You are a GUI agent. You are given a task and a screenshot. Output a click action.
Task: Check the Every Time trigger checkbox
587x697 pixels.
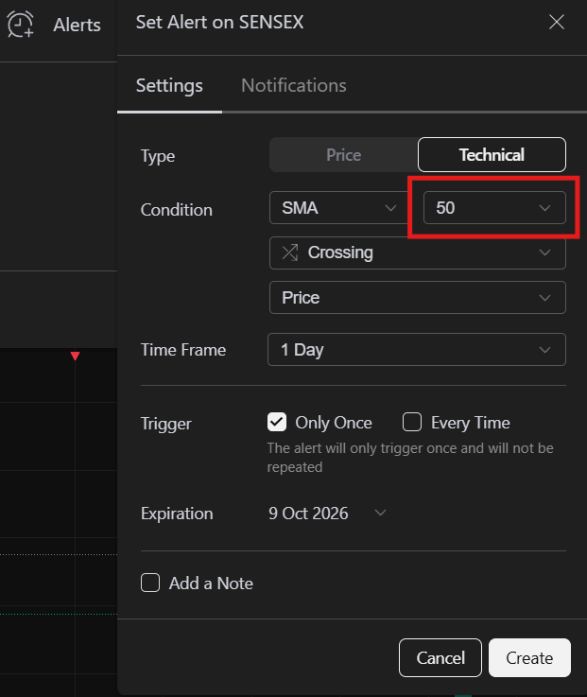click(412, 422)
